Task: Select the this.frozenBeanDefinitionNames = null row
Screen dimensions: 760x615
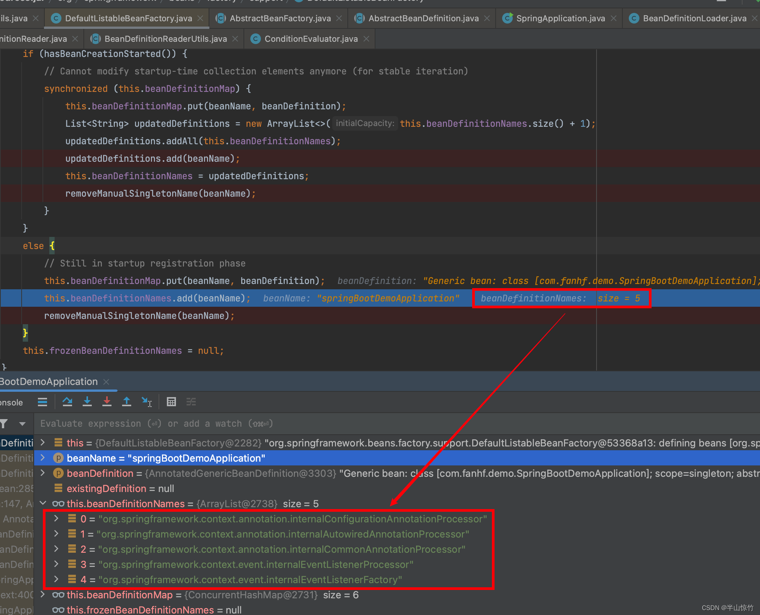Action: (397, 610)
